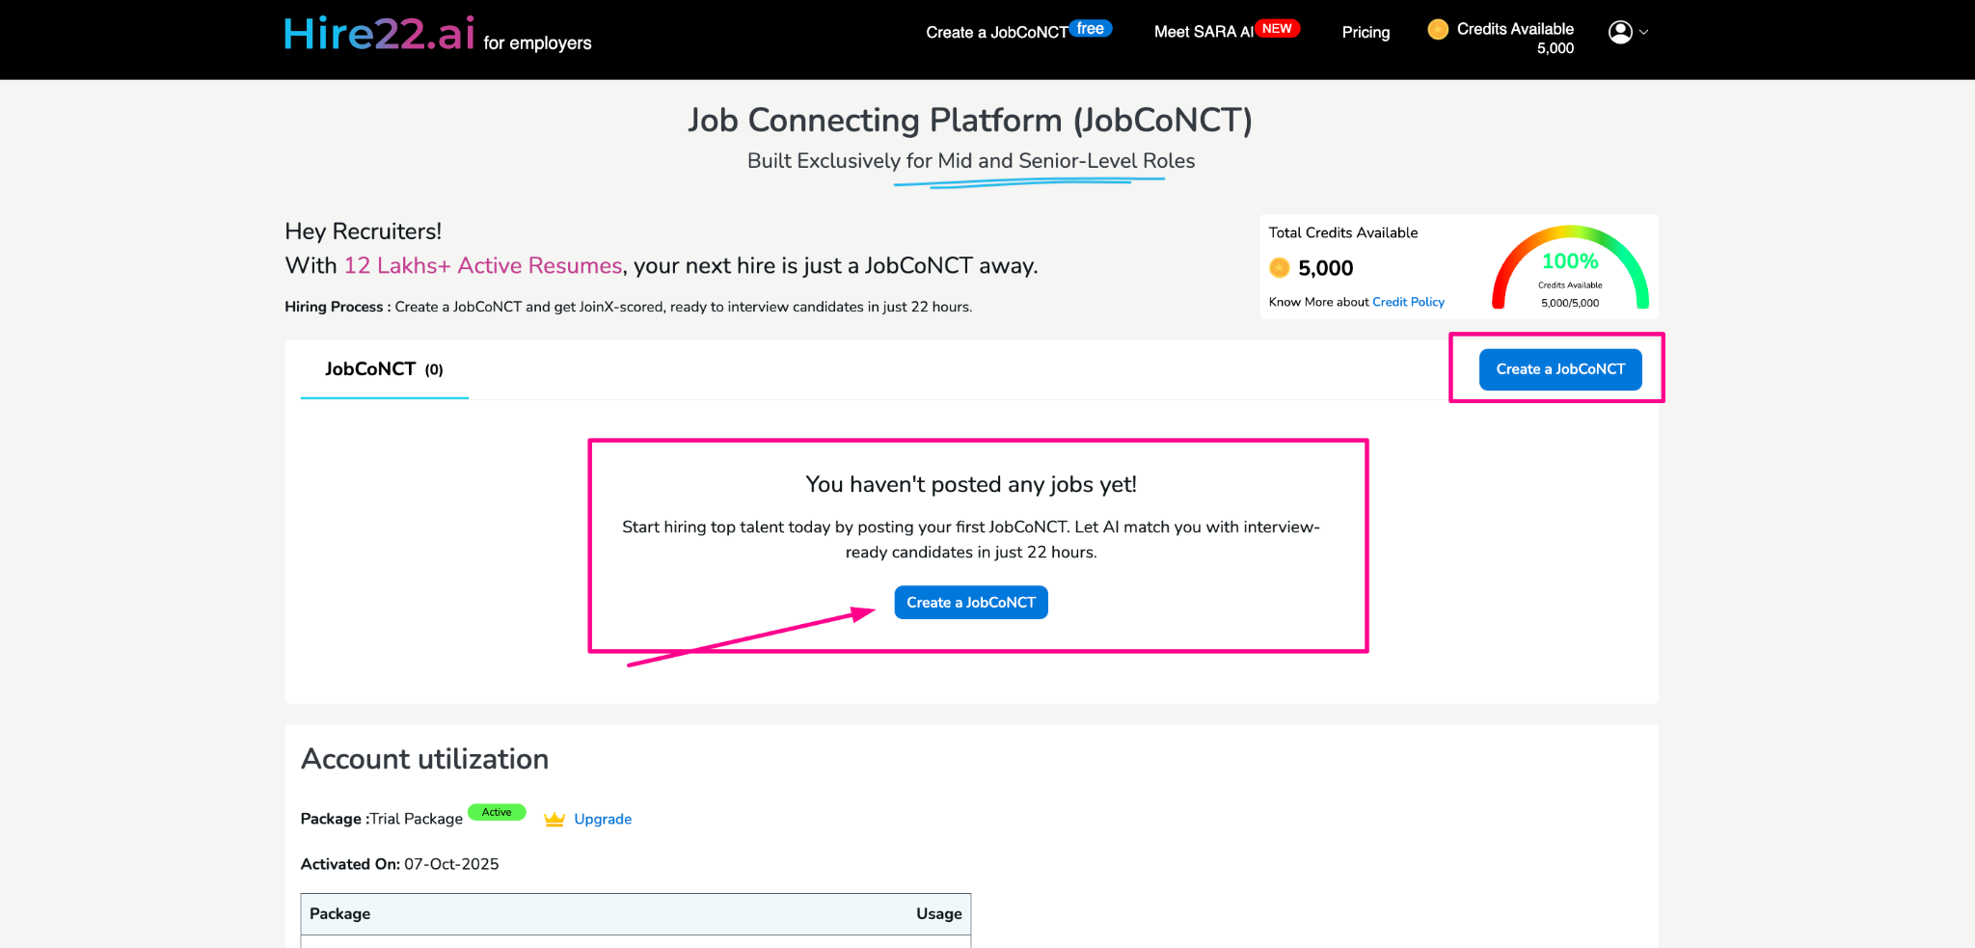Open the Pricing page
Screen dimensions: 1975x948
click(x=1365, y=32)
